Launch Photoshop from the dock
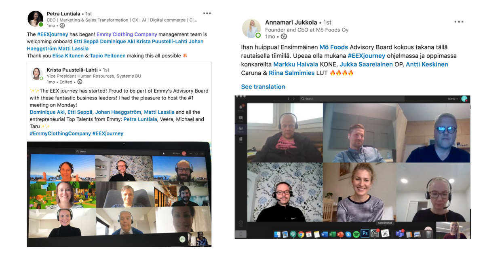Viewport: 485px width, 254px height. click(x=365, y=233)
